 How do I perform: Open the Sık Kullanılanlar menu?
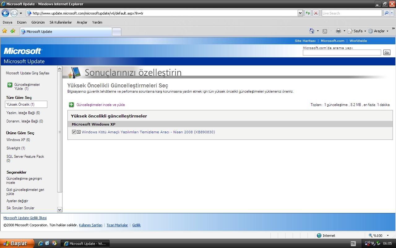61,22
